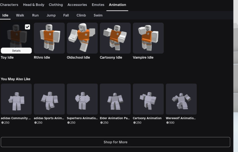Open the adidas Community animation item
The width and height of the screenshot is (238, 152).
pyautogui.click(x=16, y=99)
